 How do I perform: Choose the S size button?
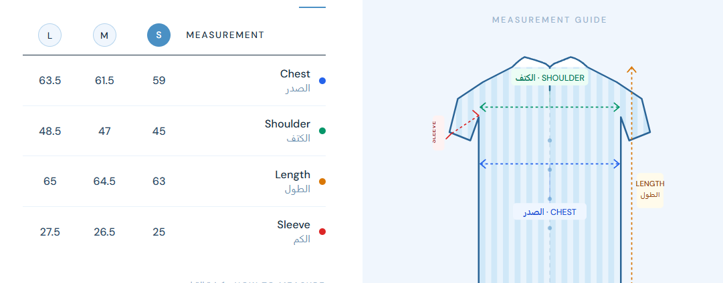[x=159, y=35]
